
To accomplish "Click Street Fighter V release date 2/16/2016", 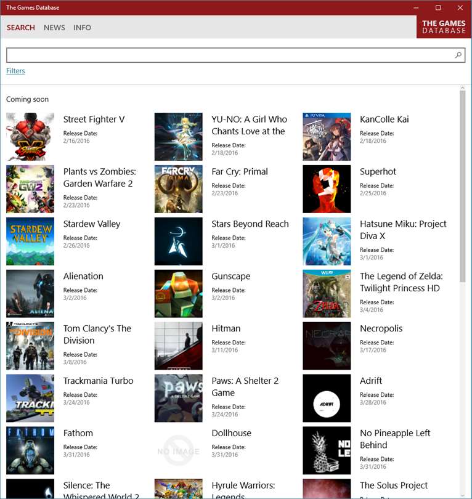I will coord(76,141).
